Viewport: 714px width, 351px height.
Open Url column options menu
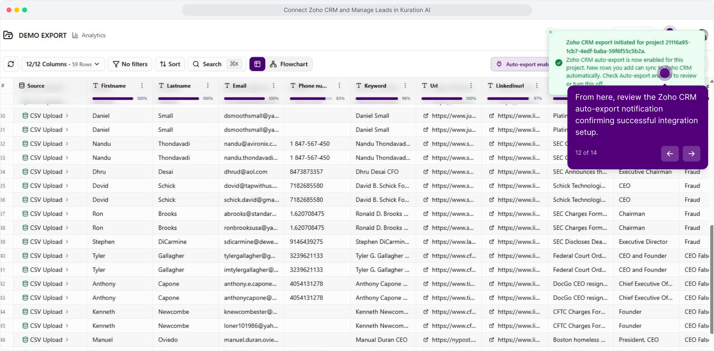pos(471,85)
